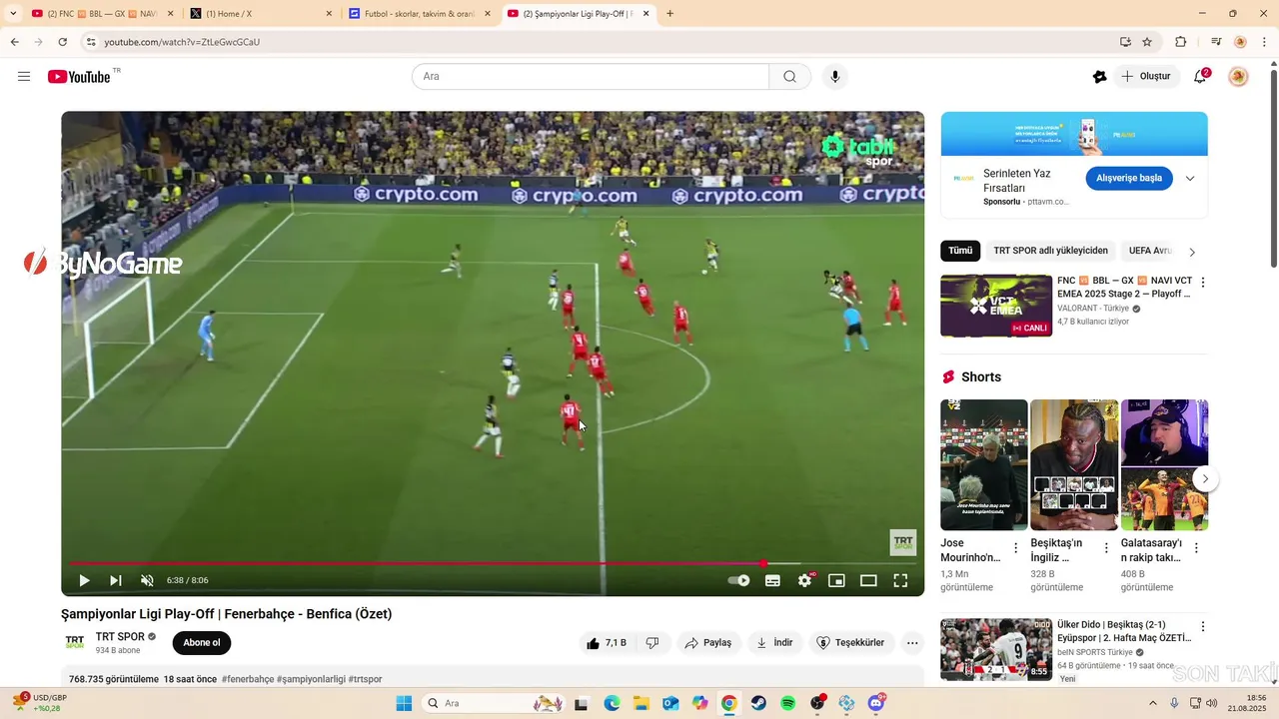Viewport: 1279px width, 719px height.
Task: Open TRT SPOR channel avatar
Action: (x=75, y=642)
